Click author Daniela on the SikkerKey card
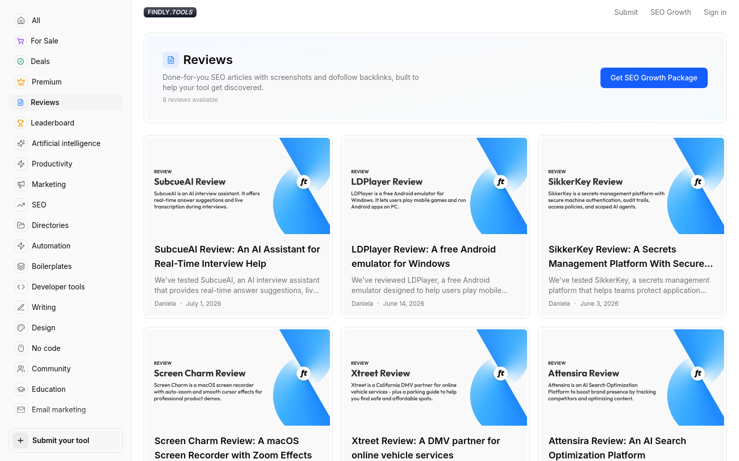The image size is (739, 461). pos(559,304)
